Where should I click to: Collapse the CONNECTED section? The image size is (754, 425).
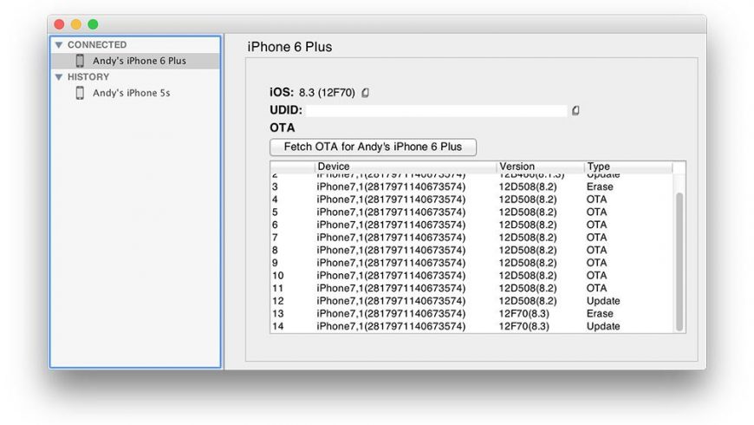[59, 45]
